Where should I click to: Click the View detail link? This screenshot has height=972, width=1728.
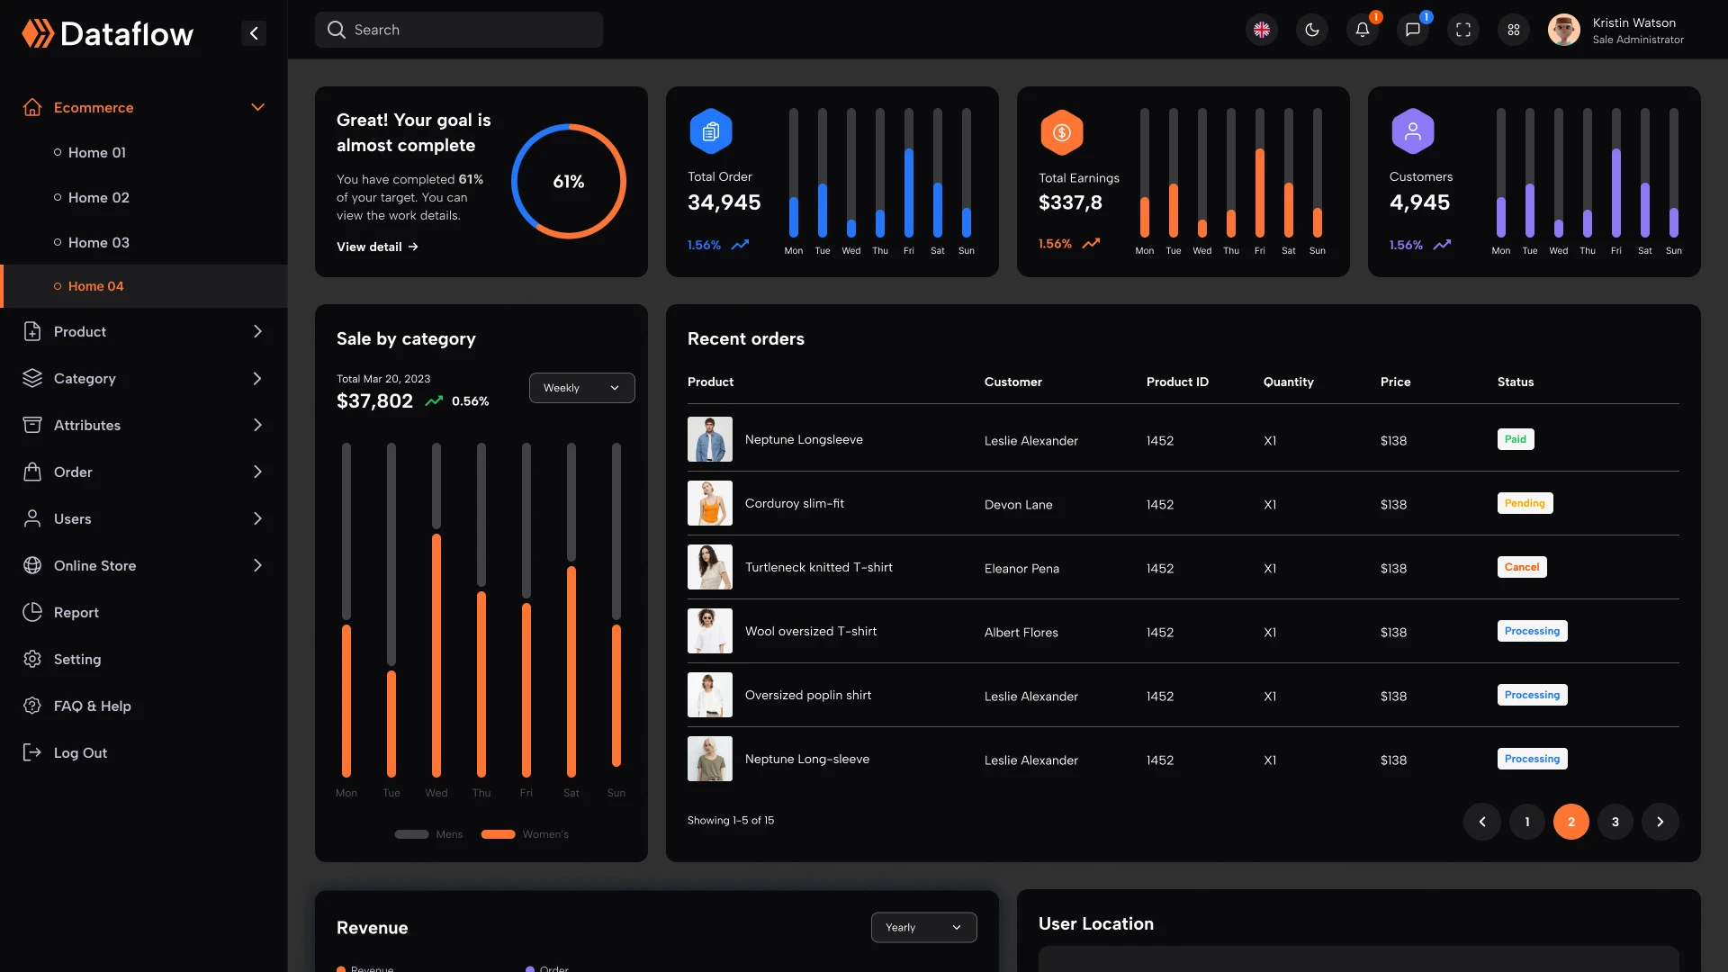pyautogui.click(x=377, y=247)
